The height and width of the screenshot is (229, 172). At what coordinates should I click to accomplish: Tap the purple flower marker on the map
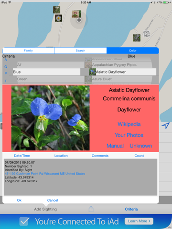137,38
